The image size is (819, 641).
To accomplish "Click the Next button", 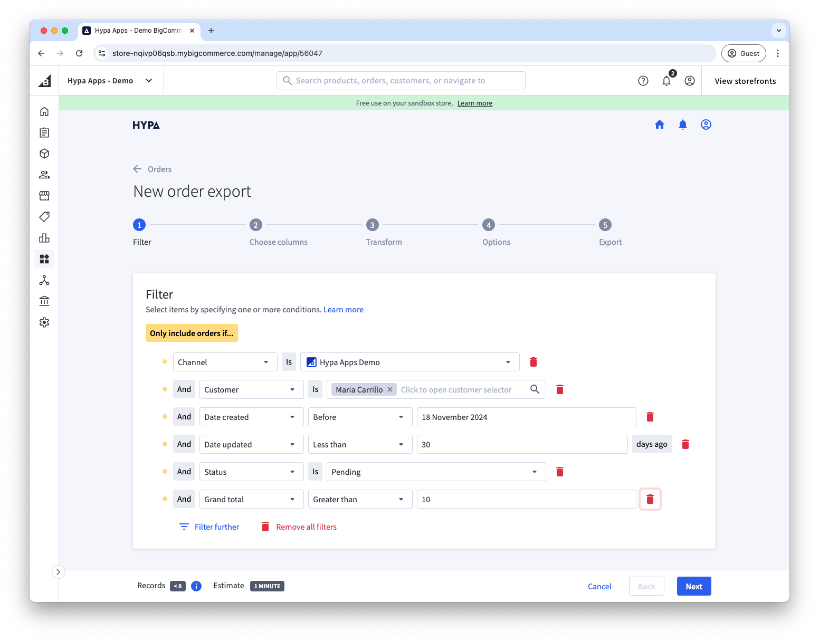I will point(693,586).
